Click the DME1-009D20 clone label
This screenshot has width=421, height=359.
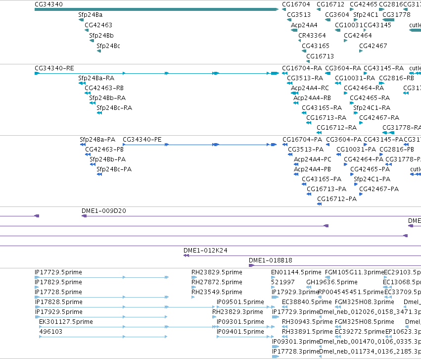(x=103, y=211)
